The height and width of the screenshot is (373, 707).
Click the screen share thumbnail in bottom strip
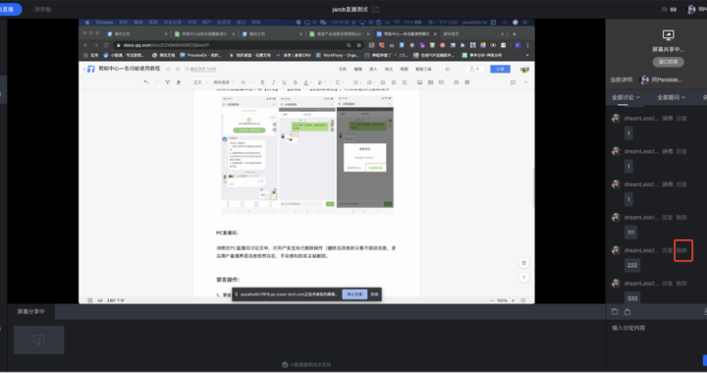click(38, 340)
